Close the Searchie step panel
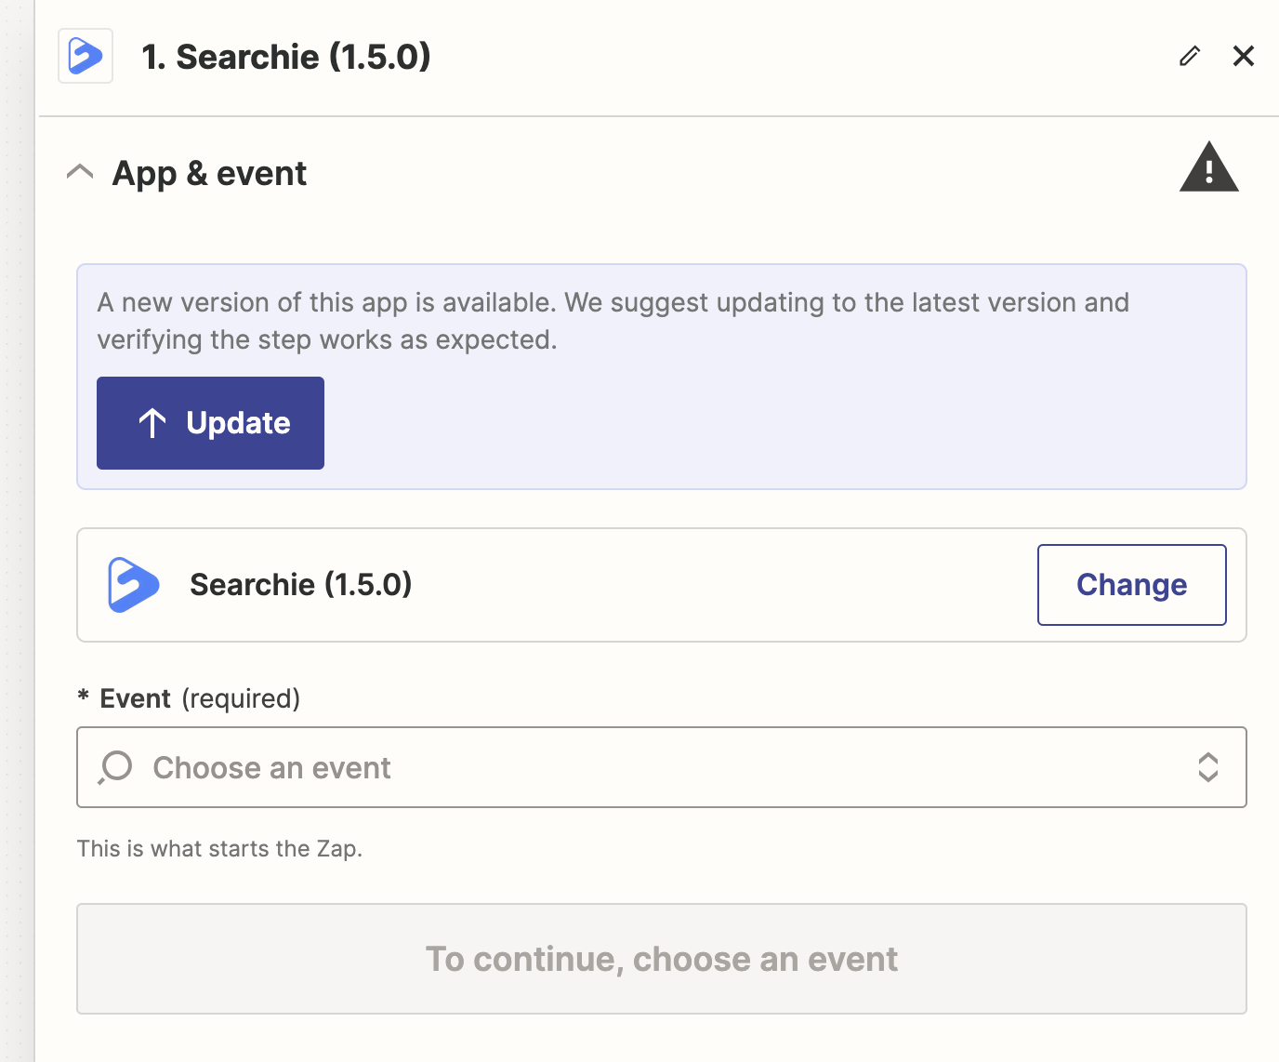 point(1243,57)
